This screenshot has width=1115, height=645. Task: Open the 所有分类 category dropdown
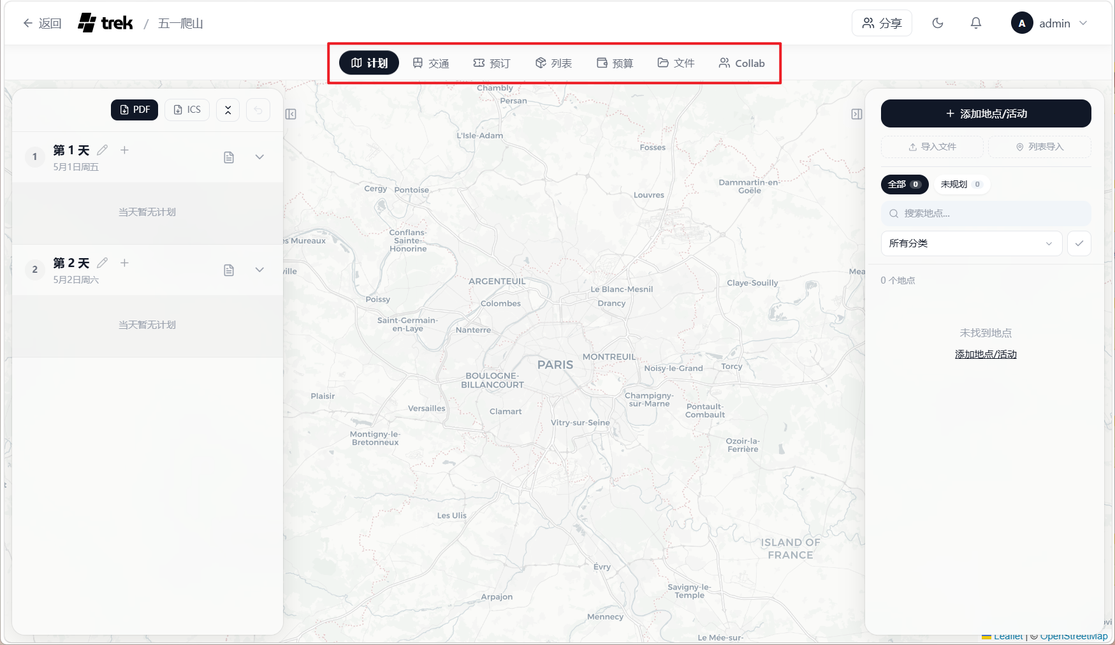[x=971, y=243]
